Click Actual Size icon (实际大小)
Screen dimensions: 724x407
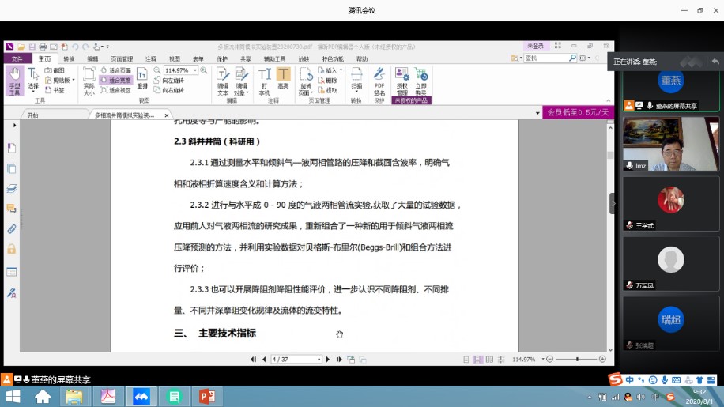[89, 81]
